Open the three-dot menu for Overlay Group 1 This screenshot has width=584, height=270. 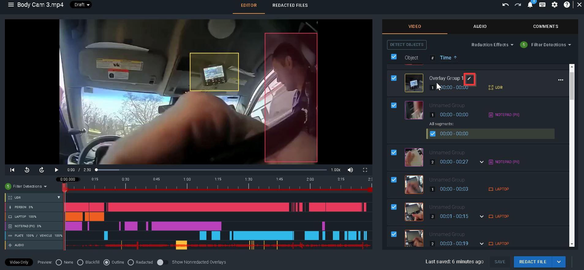coord(560,80)
